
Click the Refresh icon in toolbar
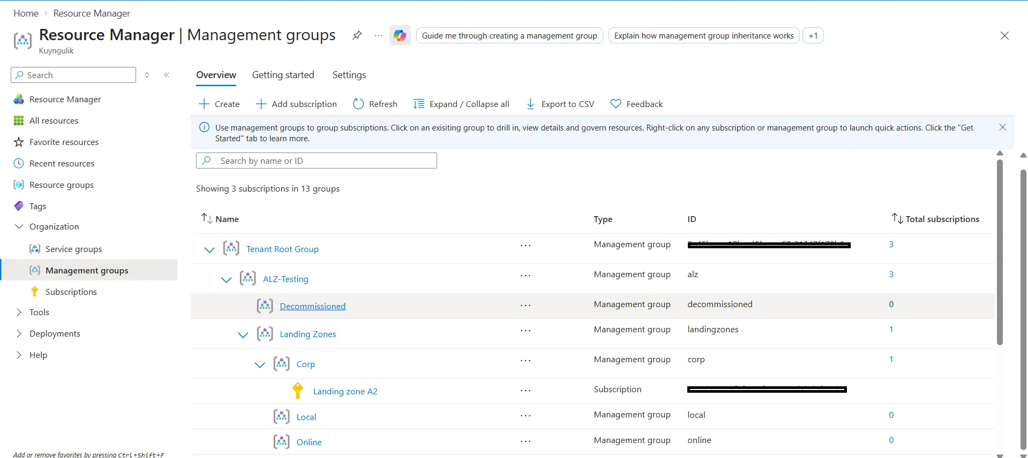point(358,104)
